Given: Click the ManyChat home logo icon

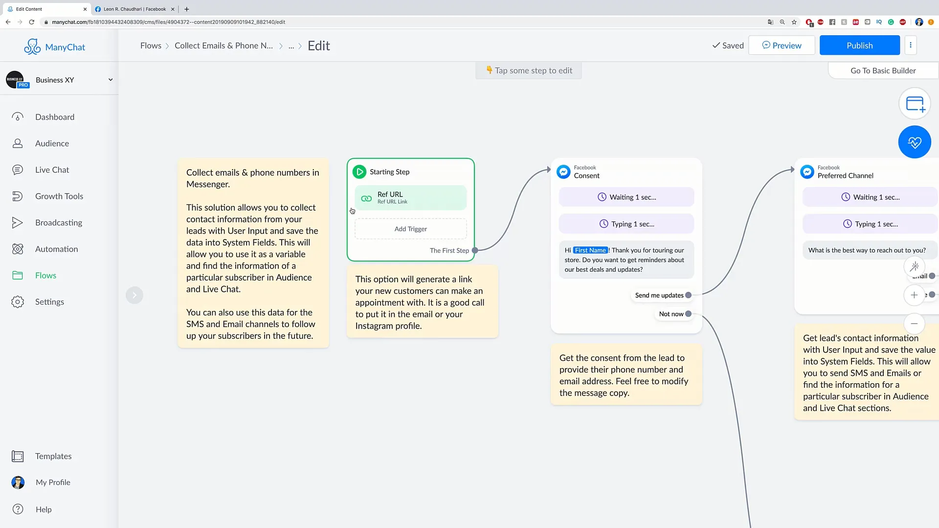Looking at the screenshot, I should (32, 45).
